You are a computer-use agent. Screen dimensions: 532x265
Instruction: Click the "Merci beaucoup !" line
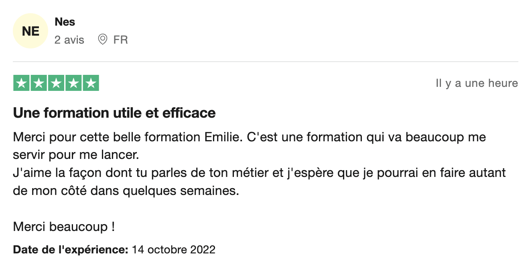64,227
